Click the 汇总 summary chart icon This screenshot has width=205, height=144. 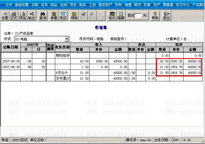point(101,16)
